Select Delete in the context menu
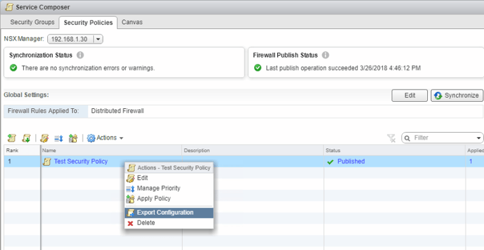The image size is (484, 250). click(x=146, y=223)
